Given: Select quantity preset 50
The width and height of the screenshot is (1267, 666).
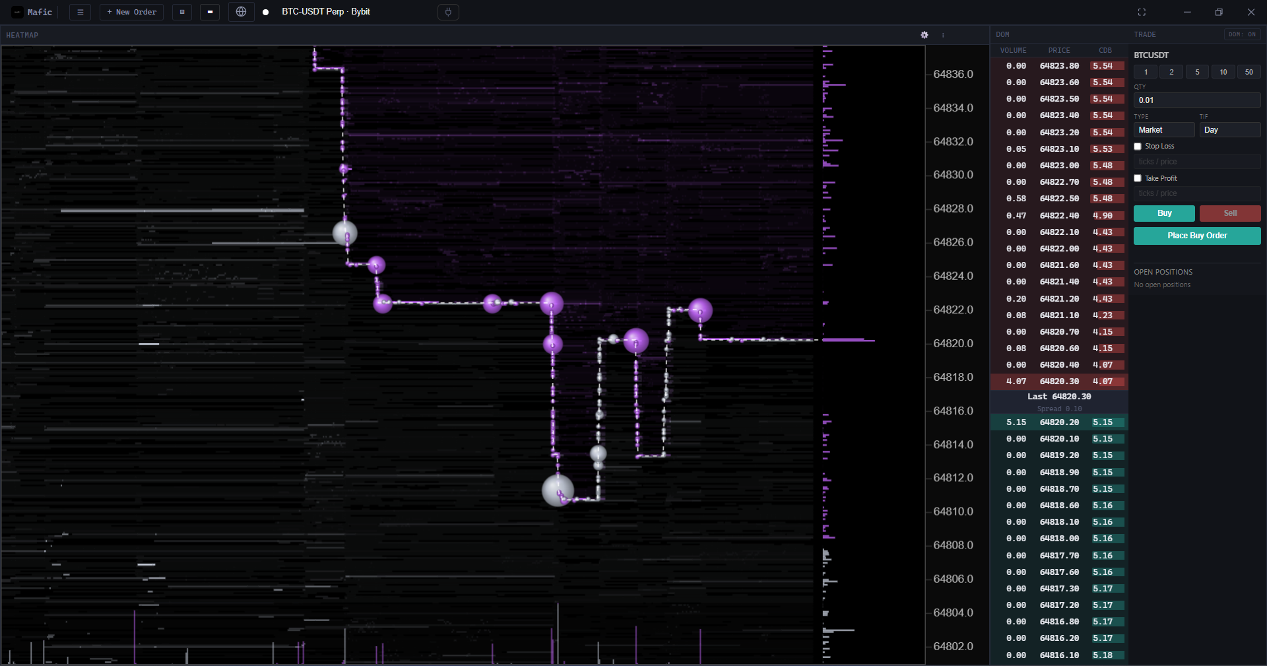Looking at the screenshot, I should (x=1249, y=72).
